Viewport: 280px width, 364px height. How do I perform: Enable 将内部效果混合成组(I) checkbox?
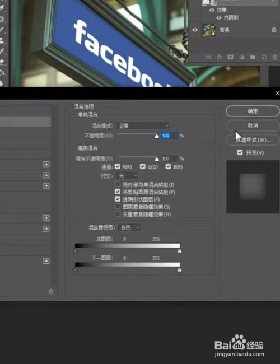118,184
